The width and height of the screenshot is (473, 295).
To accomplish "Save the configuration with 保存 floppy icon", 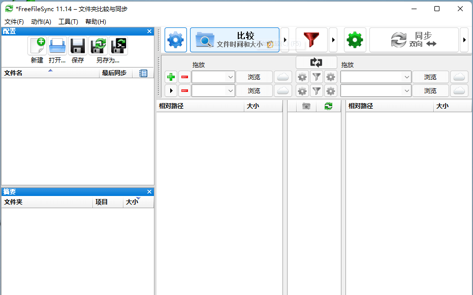I will click(78, 46).
